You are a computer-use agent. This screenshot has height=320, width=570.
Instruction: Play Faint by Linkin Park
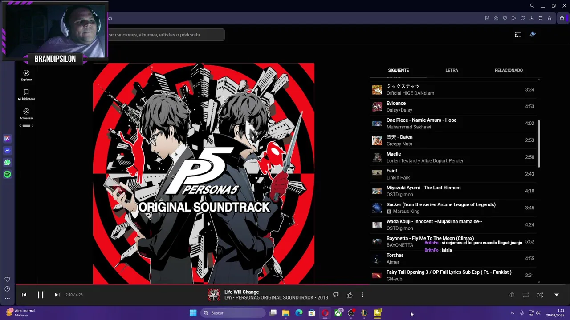(x=454, y=174)
